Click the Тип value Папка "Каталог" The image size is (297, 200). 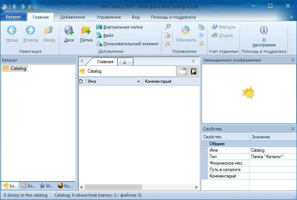[x=273, y=157]
